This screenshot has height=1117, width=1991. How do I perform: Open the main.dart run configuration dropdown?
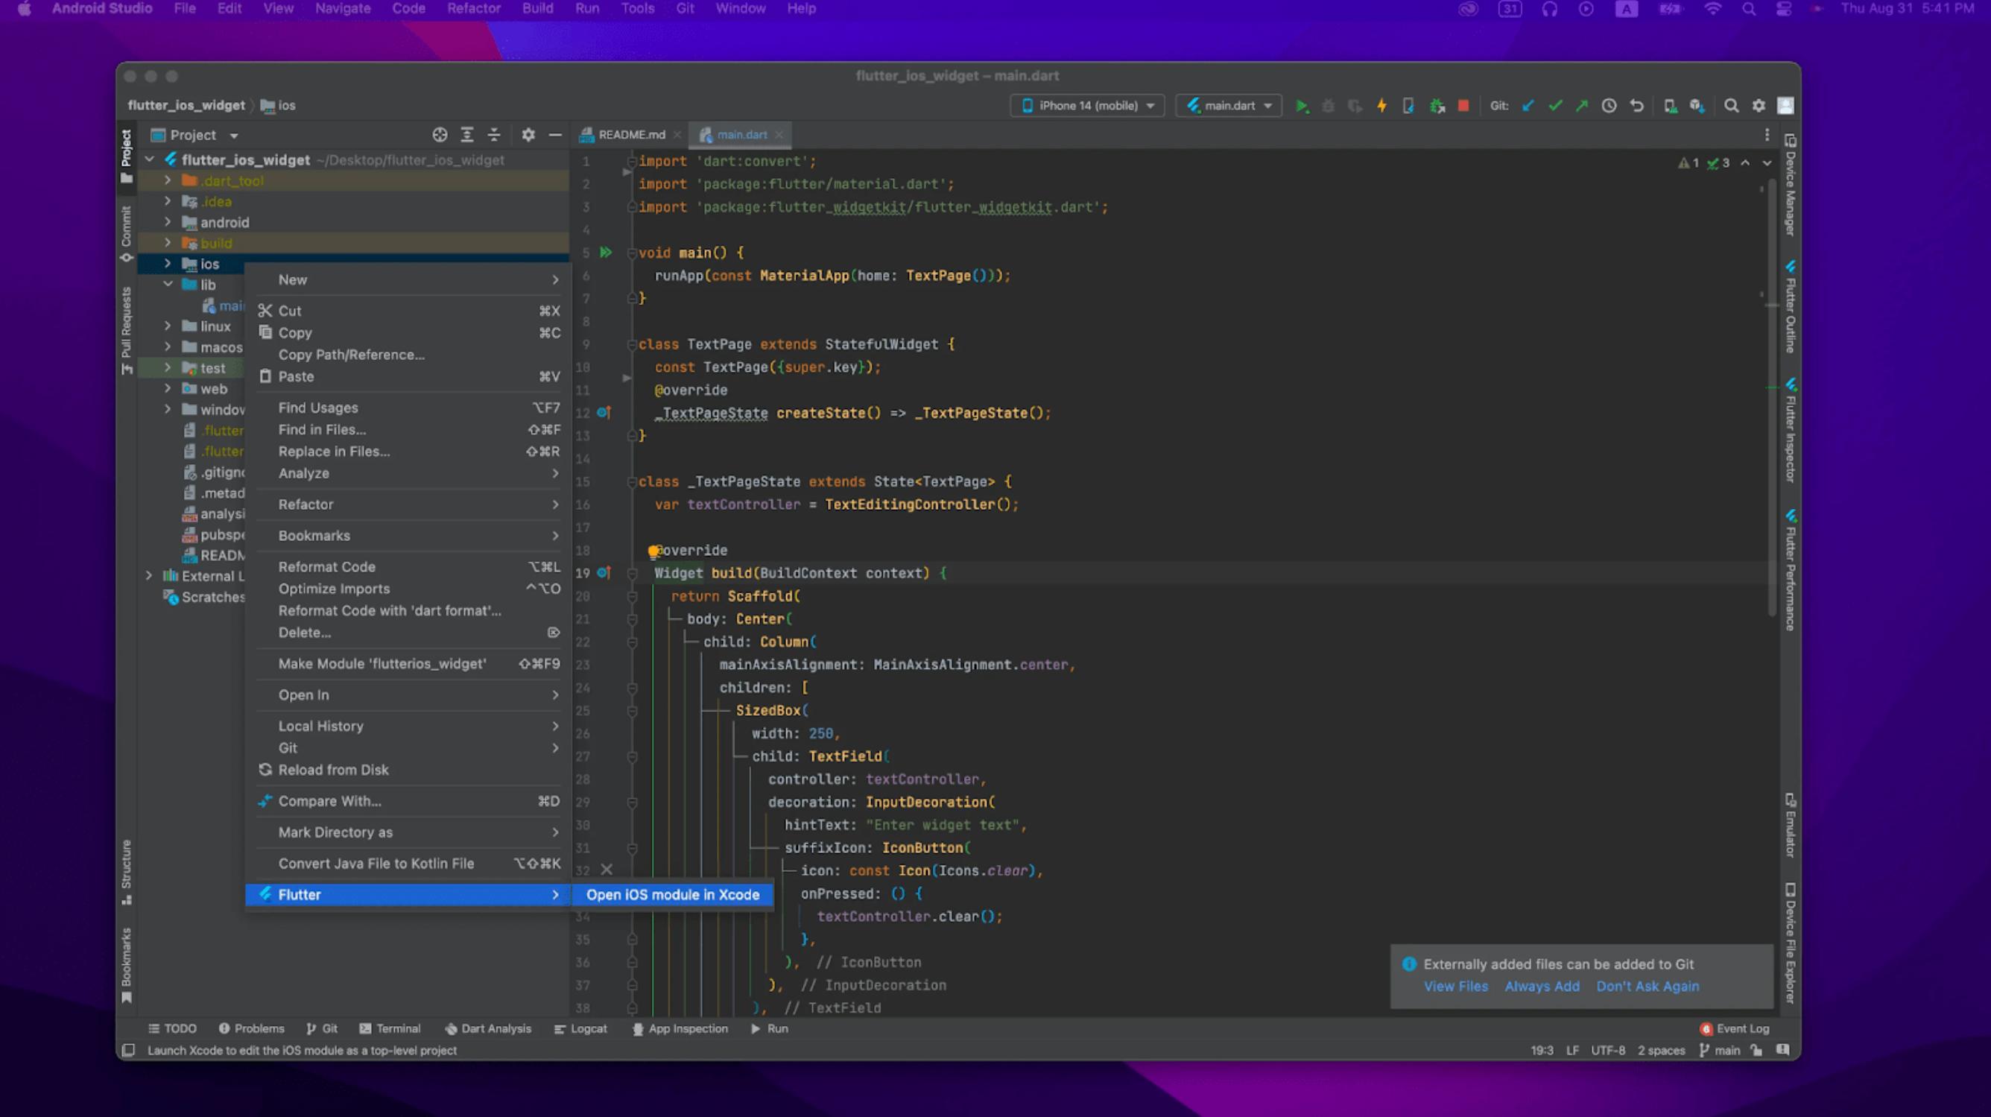click(1228, 106)
